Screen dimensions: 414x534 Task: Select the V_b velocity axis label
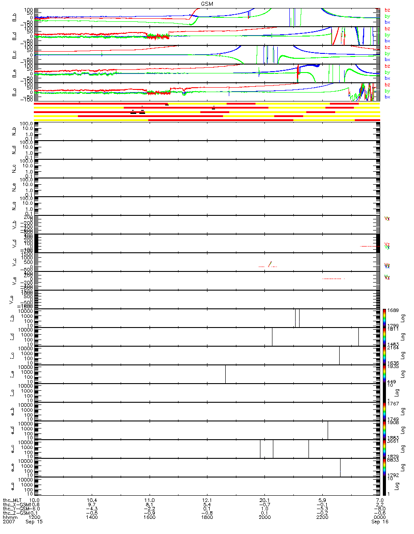(x=14, y=225)
